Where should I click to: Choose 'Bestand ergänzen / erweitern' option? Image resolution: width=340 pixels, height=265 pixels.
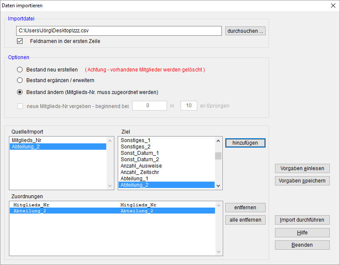coord(20,80)
